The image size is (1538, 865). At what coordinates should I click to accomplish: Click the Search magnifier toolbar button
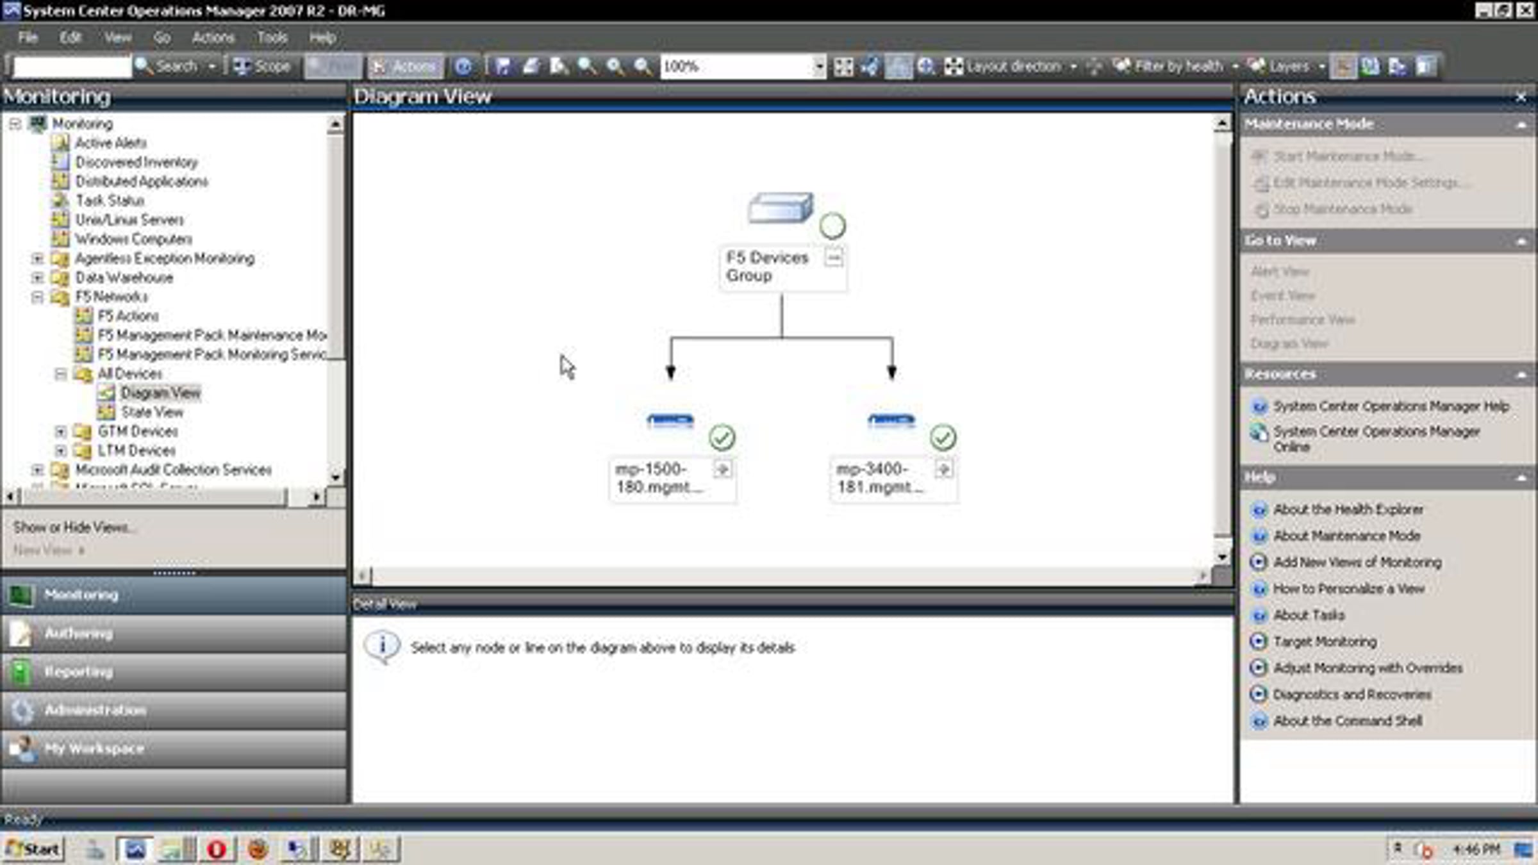coord(167,66)
